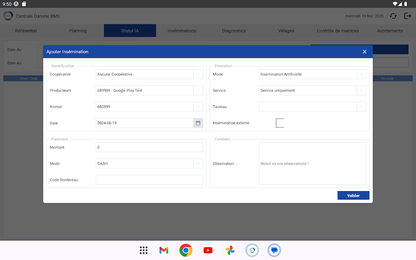This screenshot has width=416, height=260.
Task: Open Google Photos from the taskbar
Action: coord(230,250)
